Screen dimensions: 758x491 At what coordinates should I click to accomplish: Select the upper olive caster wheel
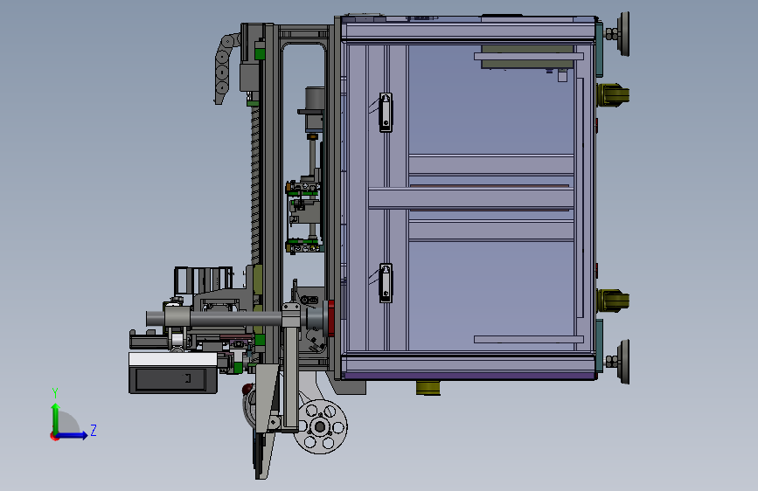point(613,95)
